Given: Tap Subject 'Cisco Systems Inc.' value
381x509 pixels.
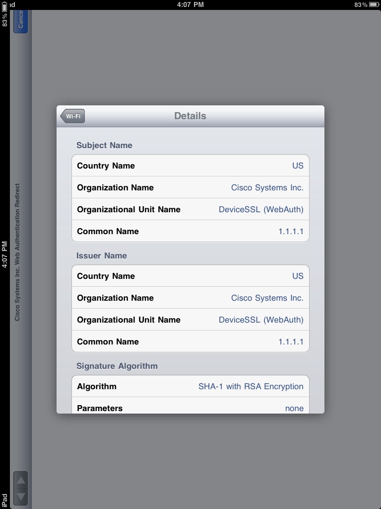Looking at the screenshot, I should [267, 187].
